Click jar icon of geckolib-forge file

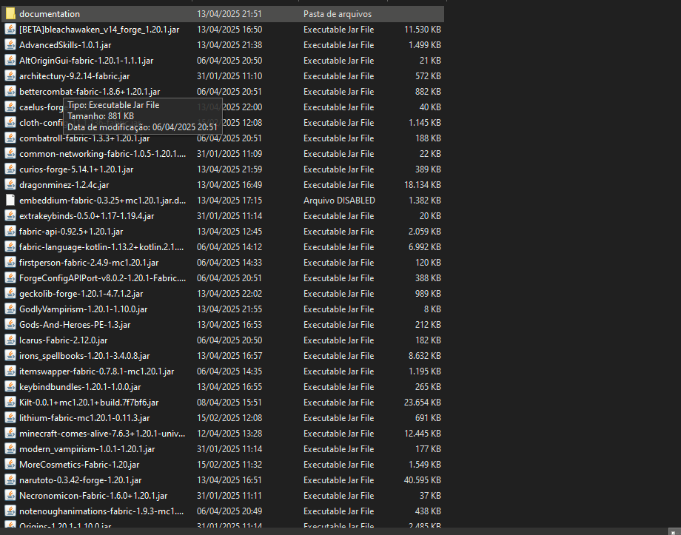(x=10, y=294)
